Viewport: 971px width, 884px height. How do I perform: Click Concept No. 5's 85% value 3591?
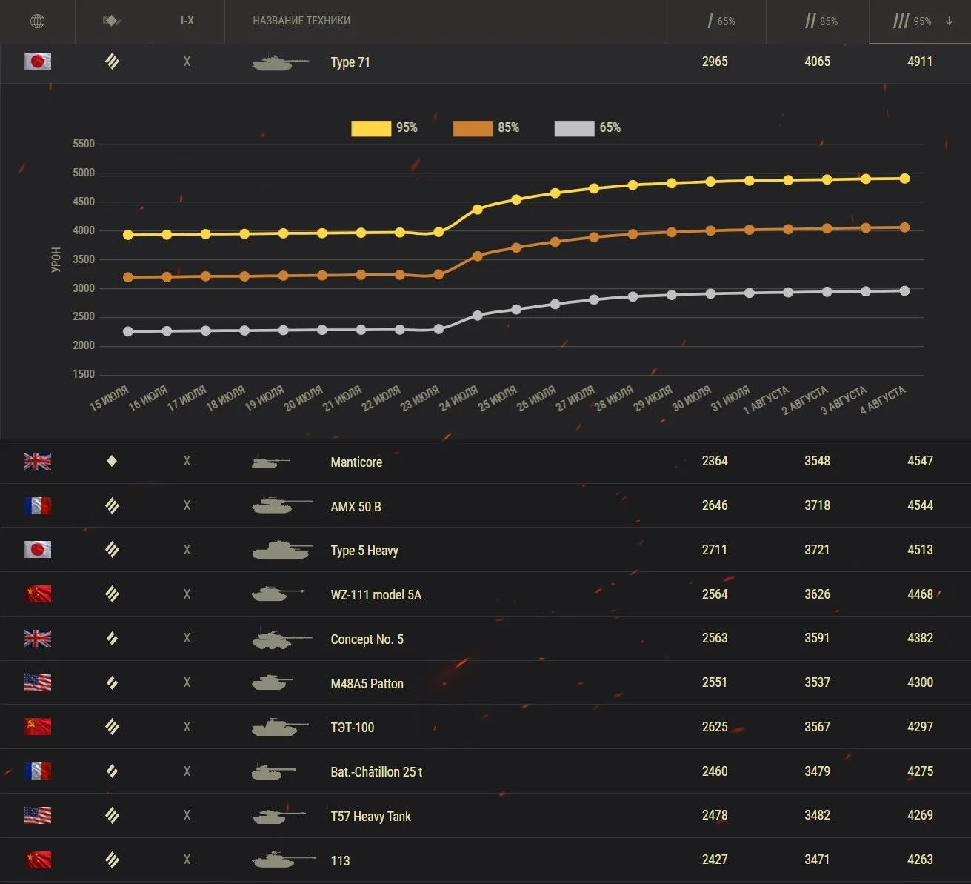818,638
